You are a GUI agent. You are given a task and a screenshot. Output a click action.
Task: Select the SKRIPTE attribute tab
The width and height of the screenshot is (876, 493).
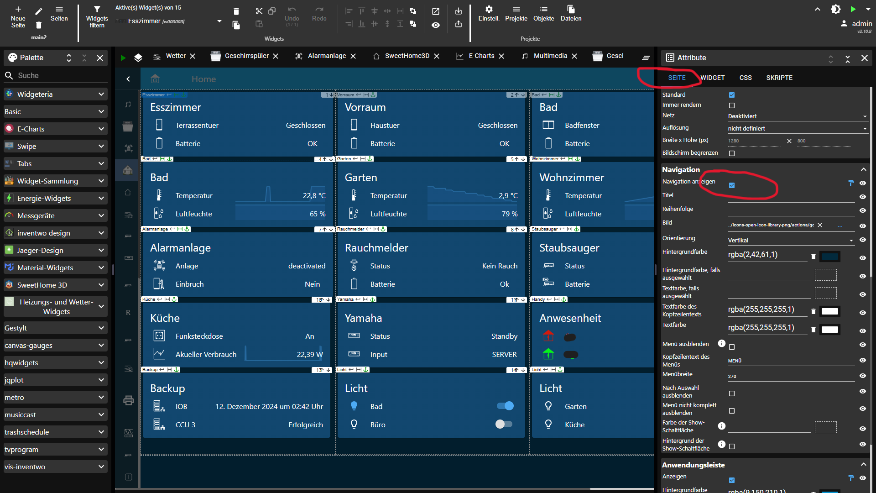point(779,78)
